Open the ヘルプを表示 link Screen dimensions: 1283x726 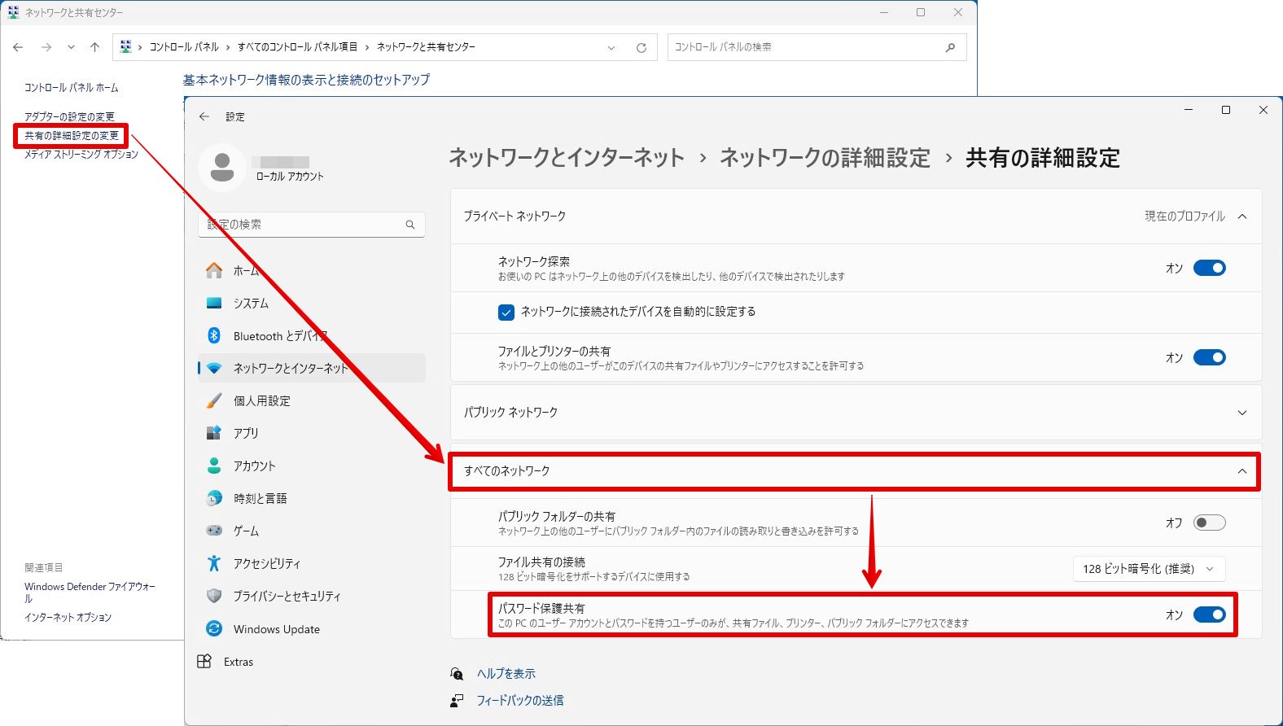coord(506,674)
